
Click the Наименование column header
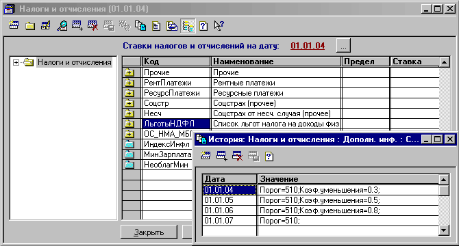pos(276,61)
